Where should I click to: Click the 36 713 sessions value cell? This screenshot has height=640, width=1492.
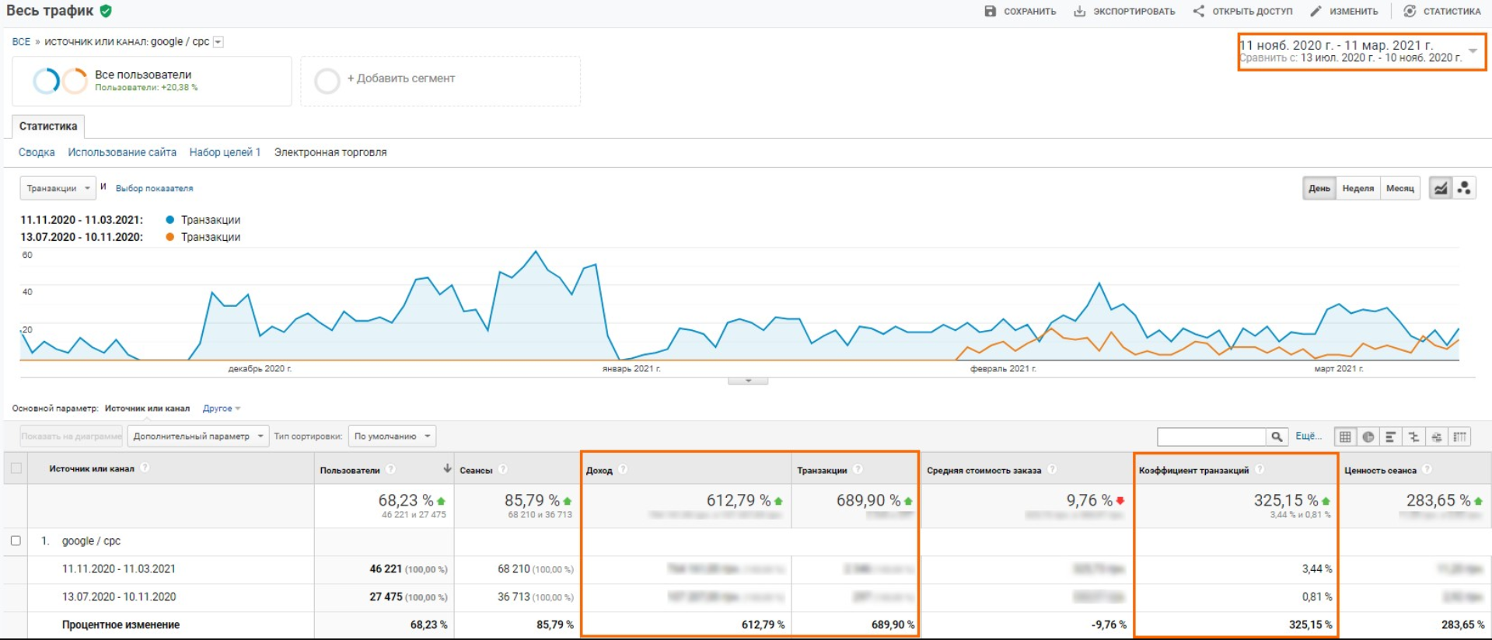pyautogui.click(x=514, y=597)
